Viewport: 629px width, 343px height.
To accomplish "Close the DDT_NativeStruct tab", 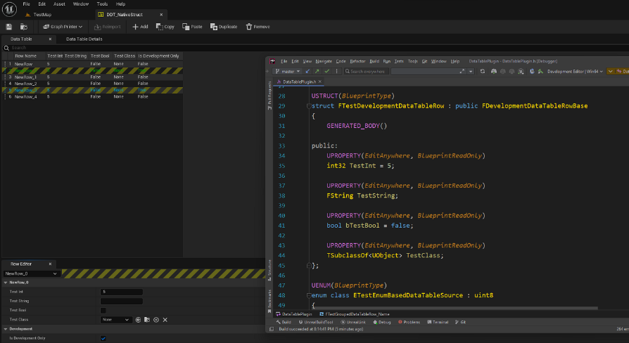I will point(161,15).
